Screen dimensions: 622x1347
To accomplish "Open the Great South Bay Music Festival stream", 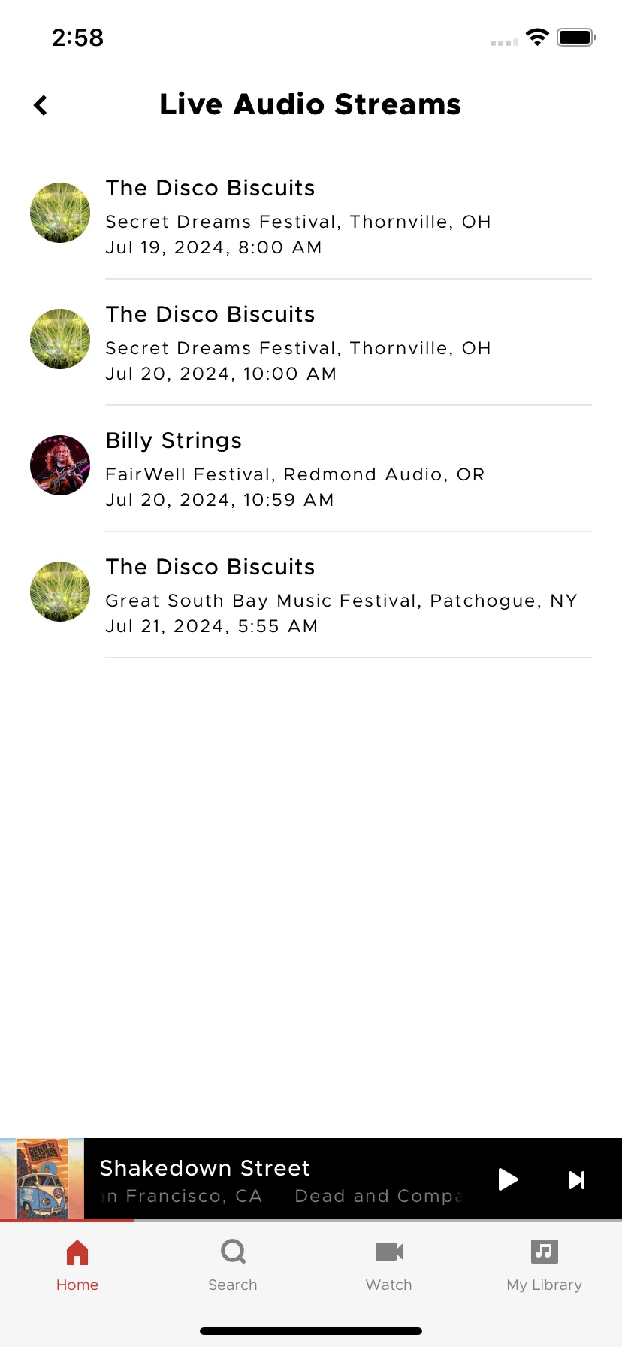I will click(311, 595).
